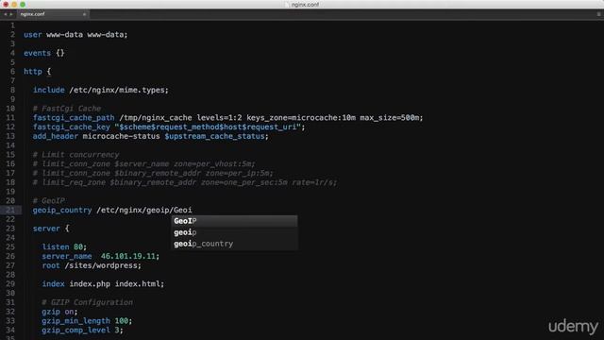Viewport: 604px width, 340px height.
Task: Click the 'add_header' directive
Action: point(56,136)
